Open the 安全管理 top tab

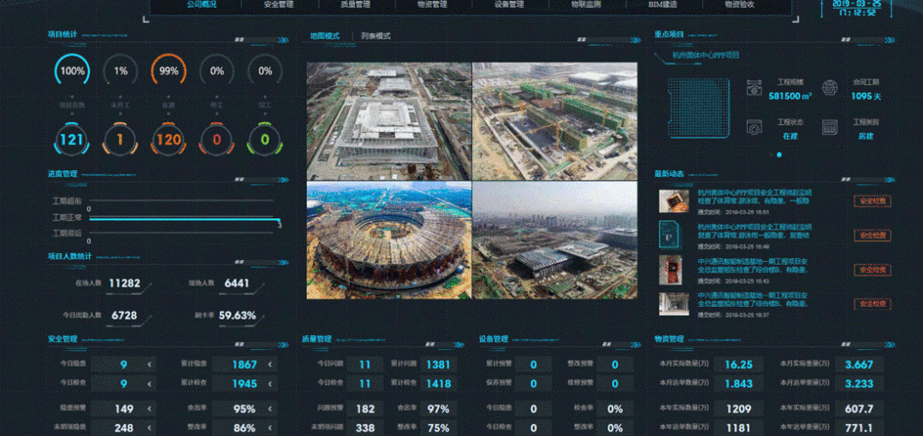pos(278,5)
